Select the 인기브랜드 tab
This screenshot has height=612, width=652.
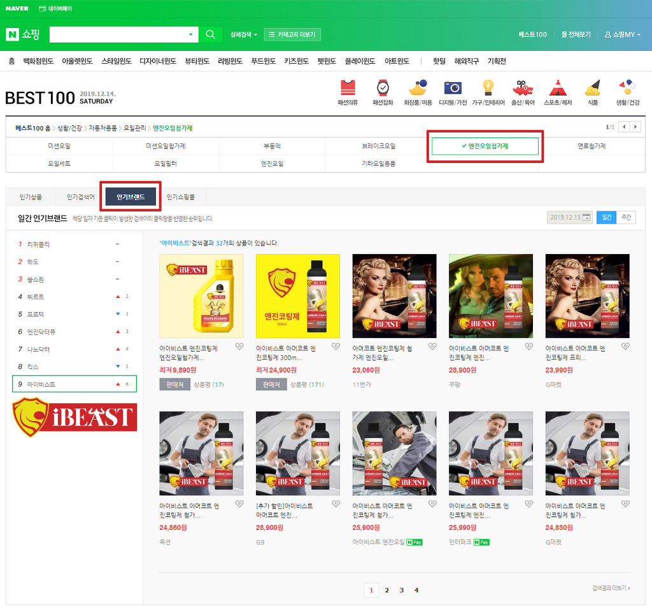(x=131, y=197)
